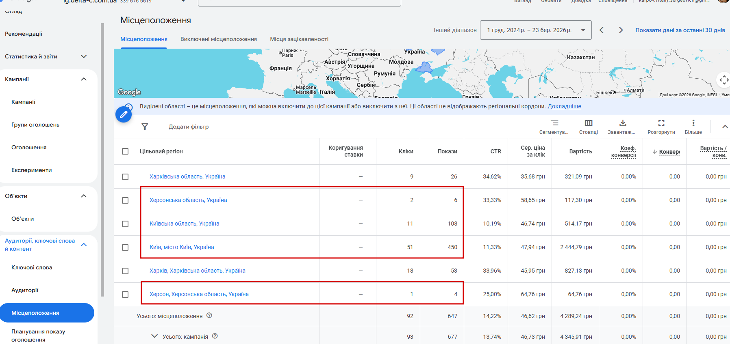730x344 pixels.
Task: Select checkbox for Київ, місто Київ row
Action: (125, 247)
